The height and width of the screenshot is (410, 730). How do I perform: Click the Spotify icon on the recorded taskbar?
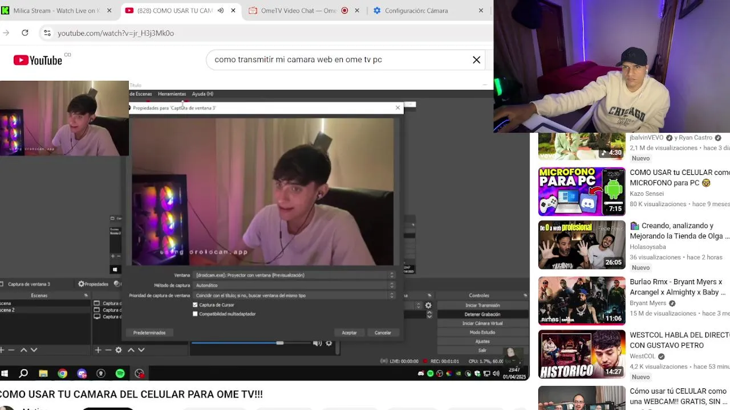[120, 374]
